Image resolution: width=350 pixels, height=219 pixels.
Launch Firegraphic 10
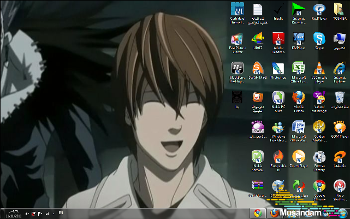click(278, 161)
